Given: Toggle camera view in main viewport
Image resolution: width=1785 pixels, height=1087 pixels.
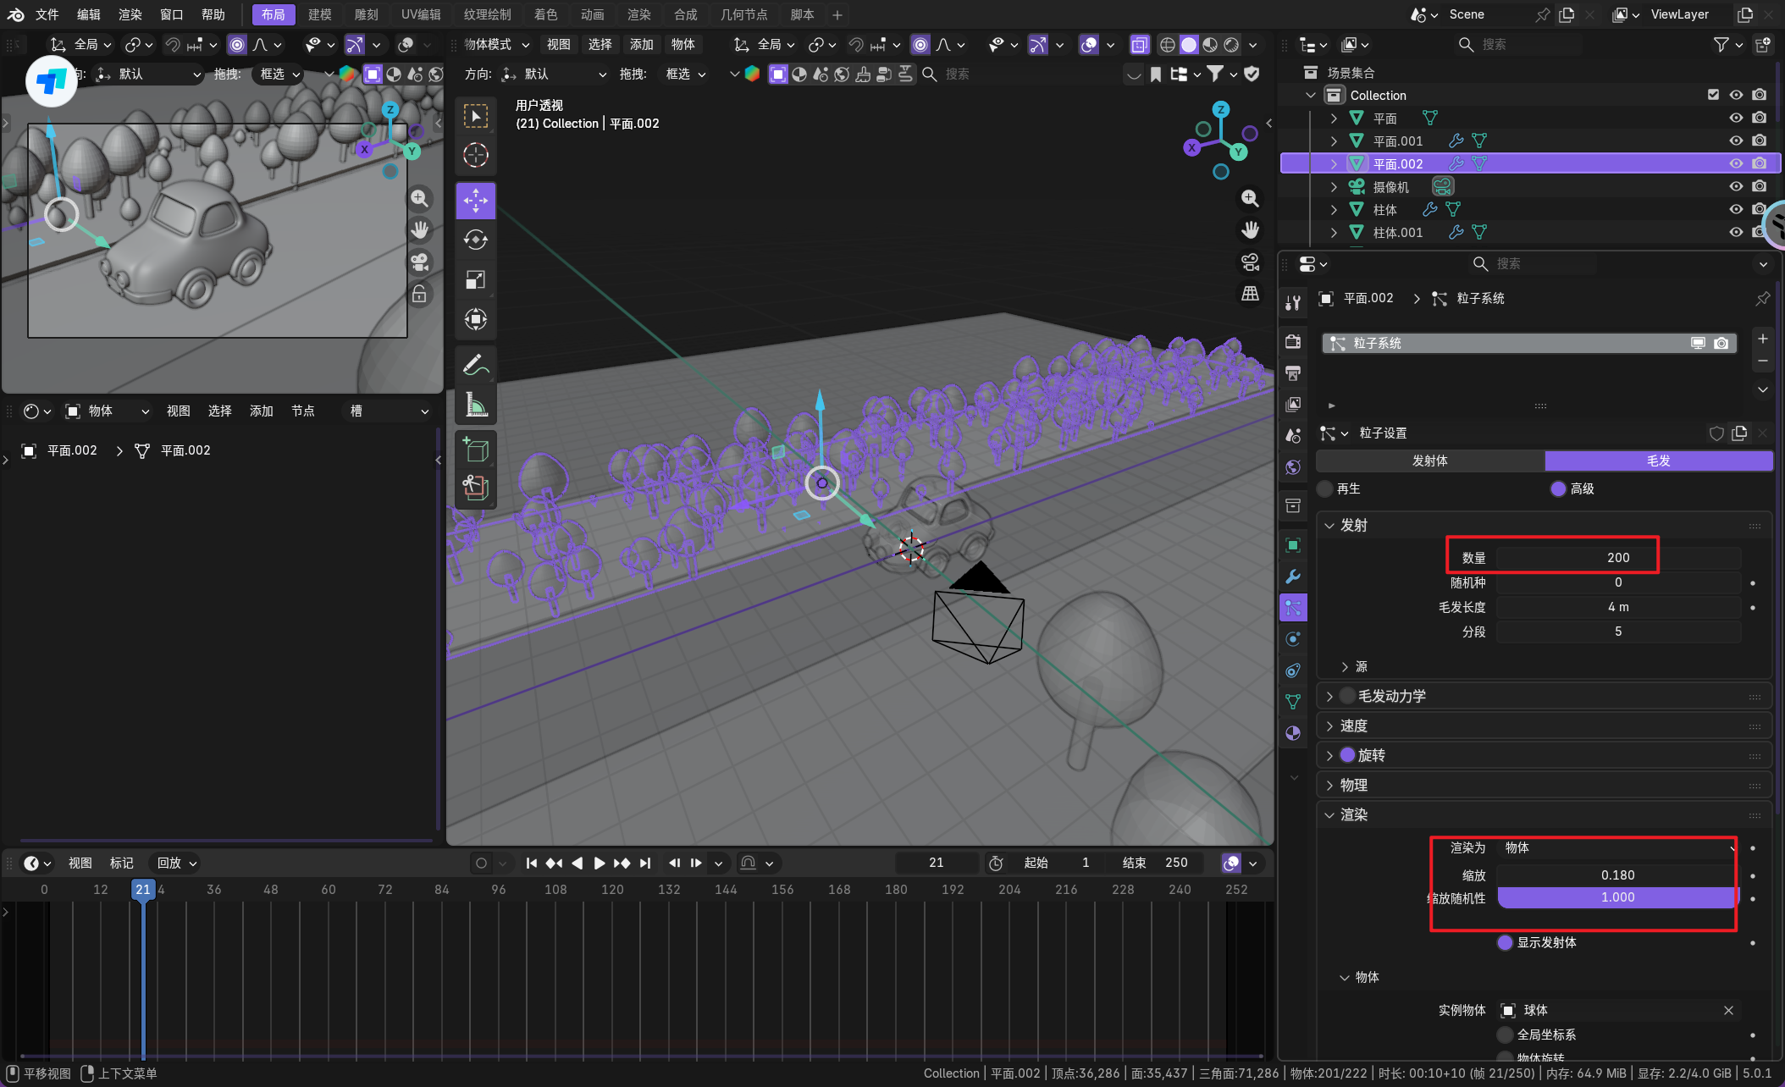Looking at the screenshot, I should tap(1250, 262).
